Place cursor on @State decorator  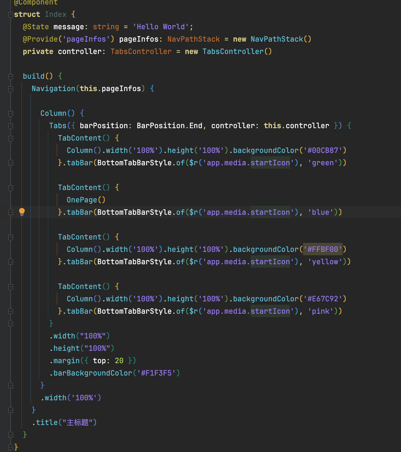pyautogui.click(x=36, y=27)
